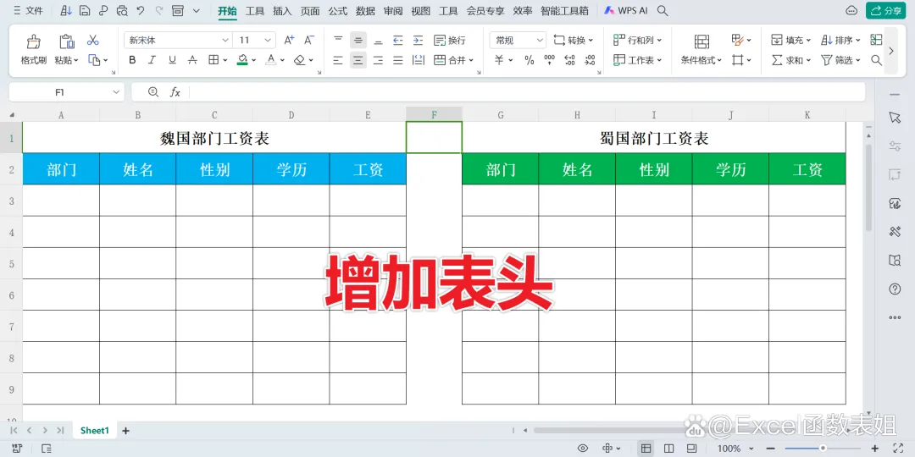Open the 文件 file menu
Screen dimensions: 915x457
pyautogui.click(x=28, y=10)
